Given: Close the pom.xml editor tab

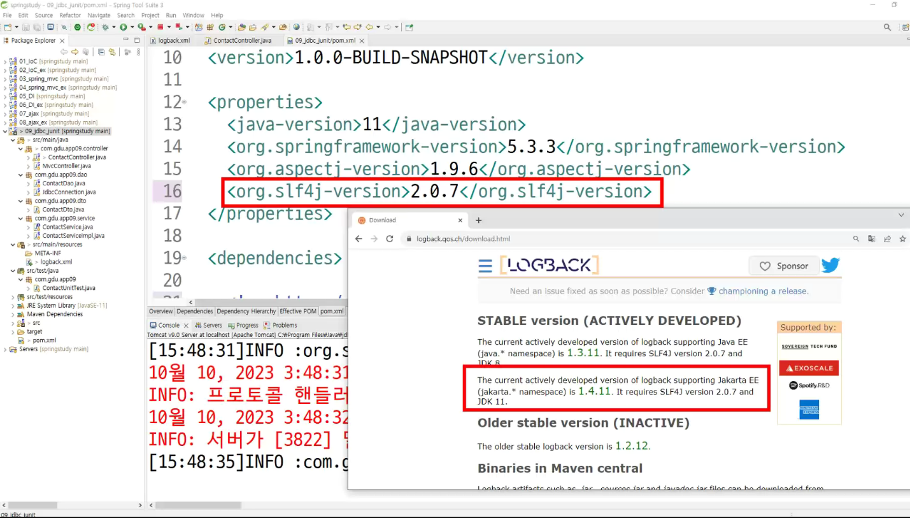Looking at the screenshot, I should point(361,40).
